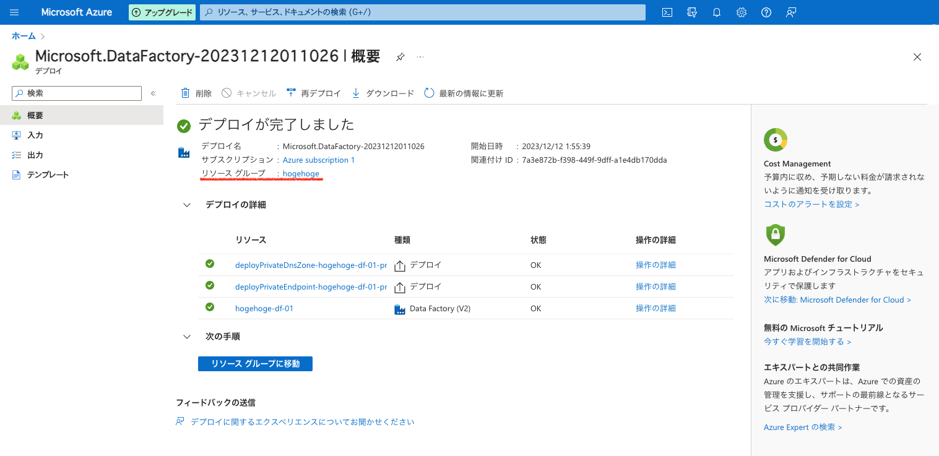
Task: Open the Azure subscription 1 link
Action: point(319,160)
